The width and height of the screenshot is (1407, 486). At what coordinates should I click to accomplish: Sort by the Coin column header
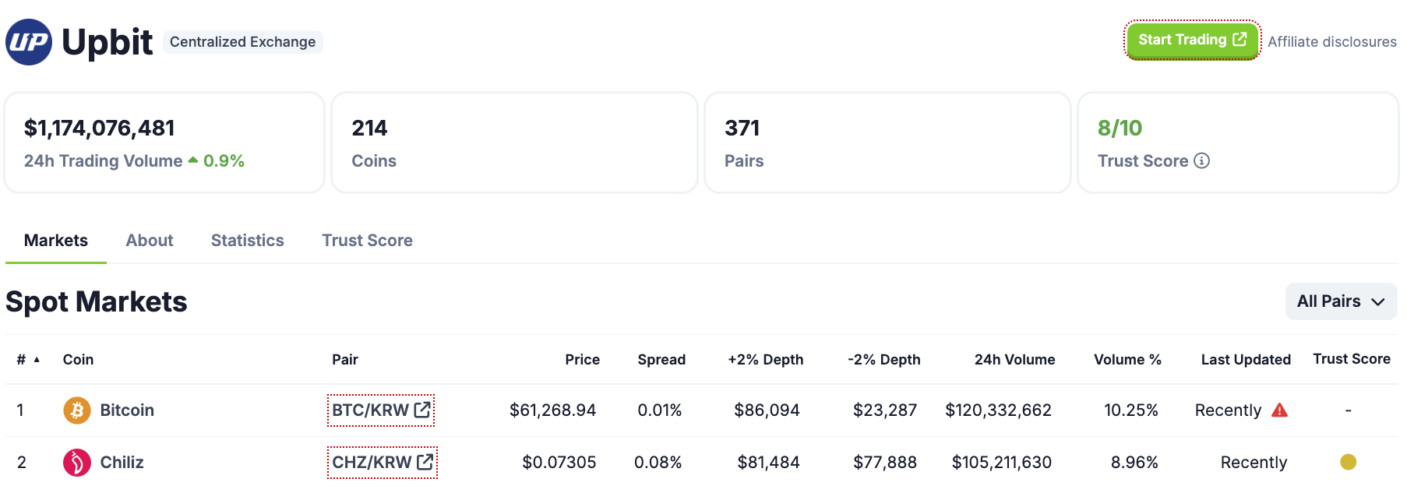78,360
